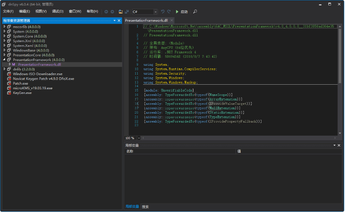Click the Undo toolbar icon

click(x=163, y=12)
